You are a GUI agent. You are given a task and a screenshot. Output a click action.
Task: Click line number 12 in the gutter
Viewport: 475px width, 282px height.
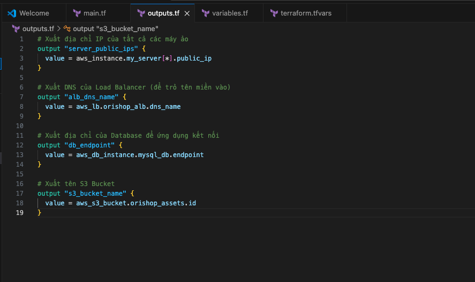click(20, 145)
